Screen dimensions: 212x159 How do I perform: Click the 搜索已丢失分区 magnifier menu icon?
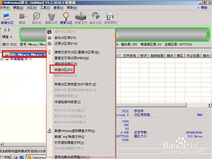50,52
